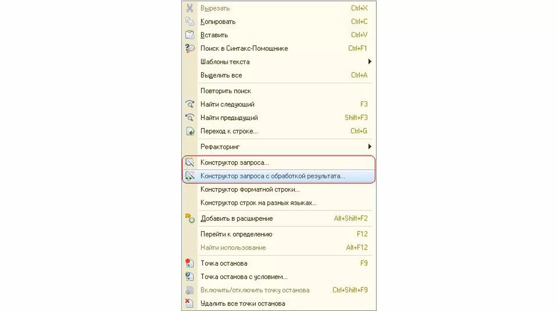The height and width of the screenshot is (311, 558).
Task: Select Повторить поиск menu item
Action: point(226,91)
